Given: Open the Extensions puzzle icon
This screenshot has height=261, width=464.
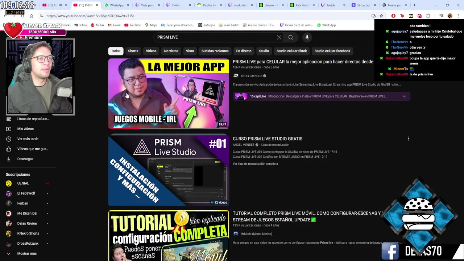Looking at the screenshot, I should pos(428,16).
